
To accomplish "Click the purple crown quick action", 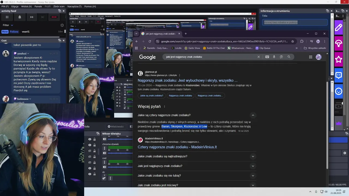I will point(339,123).
